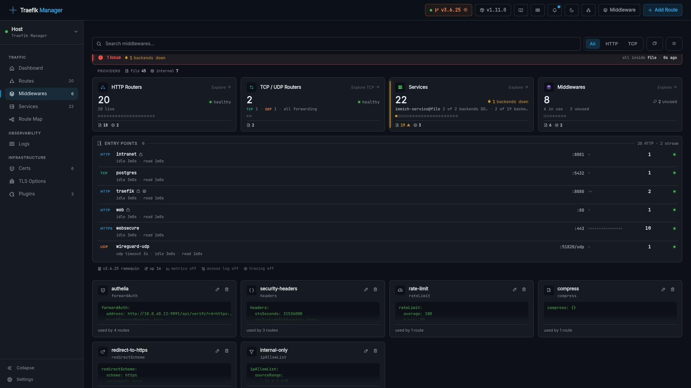Image resolution: width=691 pixels, height=388 pixels.
Task: Open the notifications bell
Action: point(555,10)
